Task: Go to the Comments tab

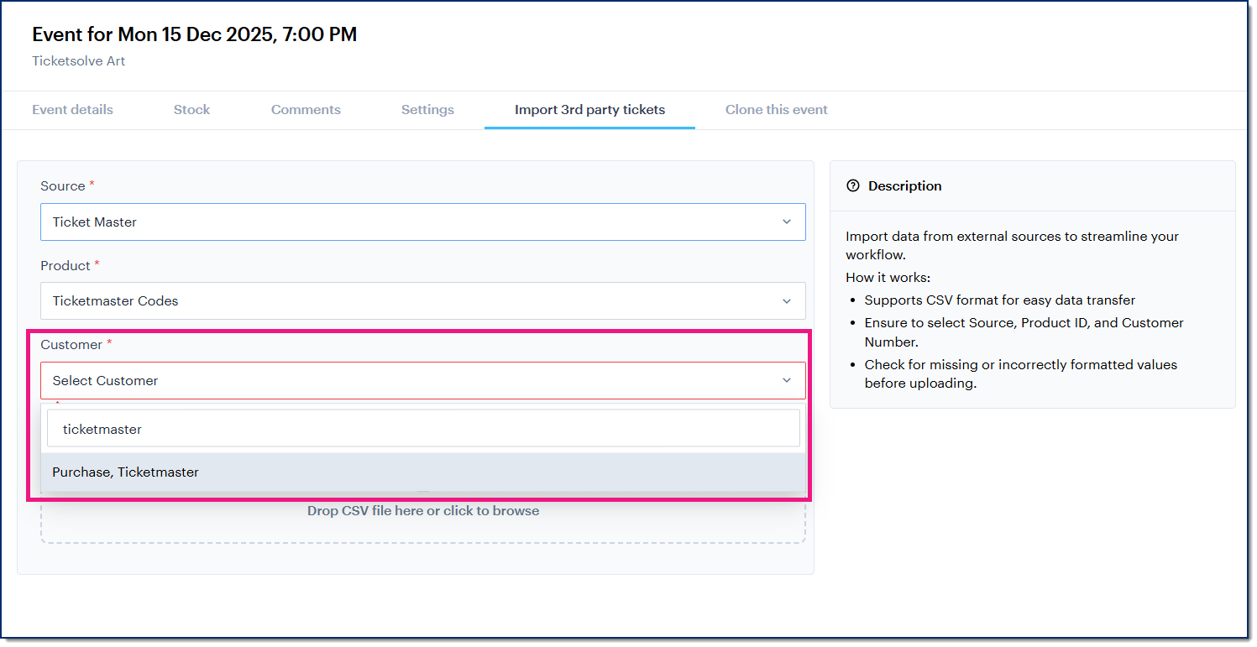Action: tap(306, 110)
